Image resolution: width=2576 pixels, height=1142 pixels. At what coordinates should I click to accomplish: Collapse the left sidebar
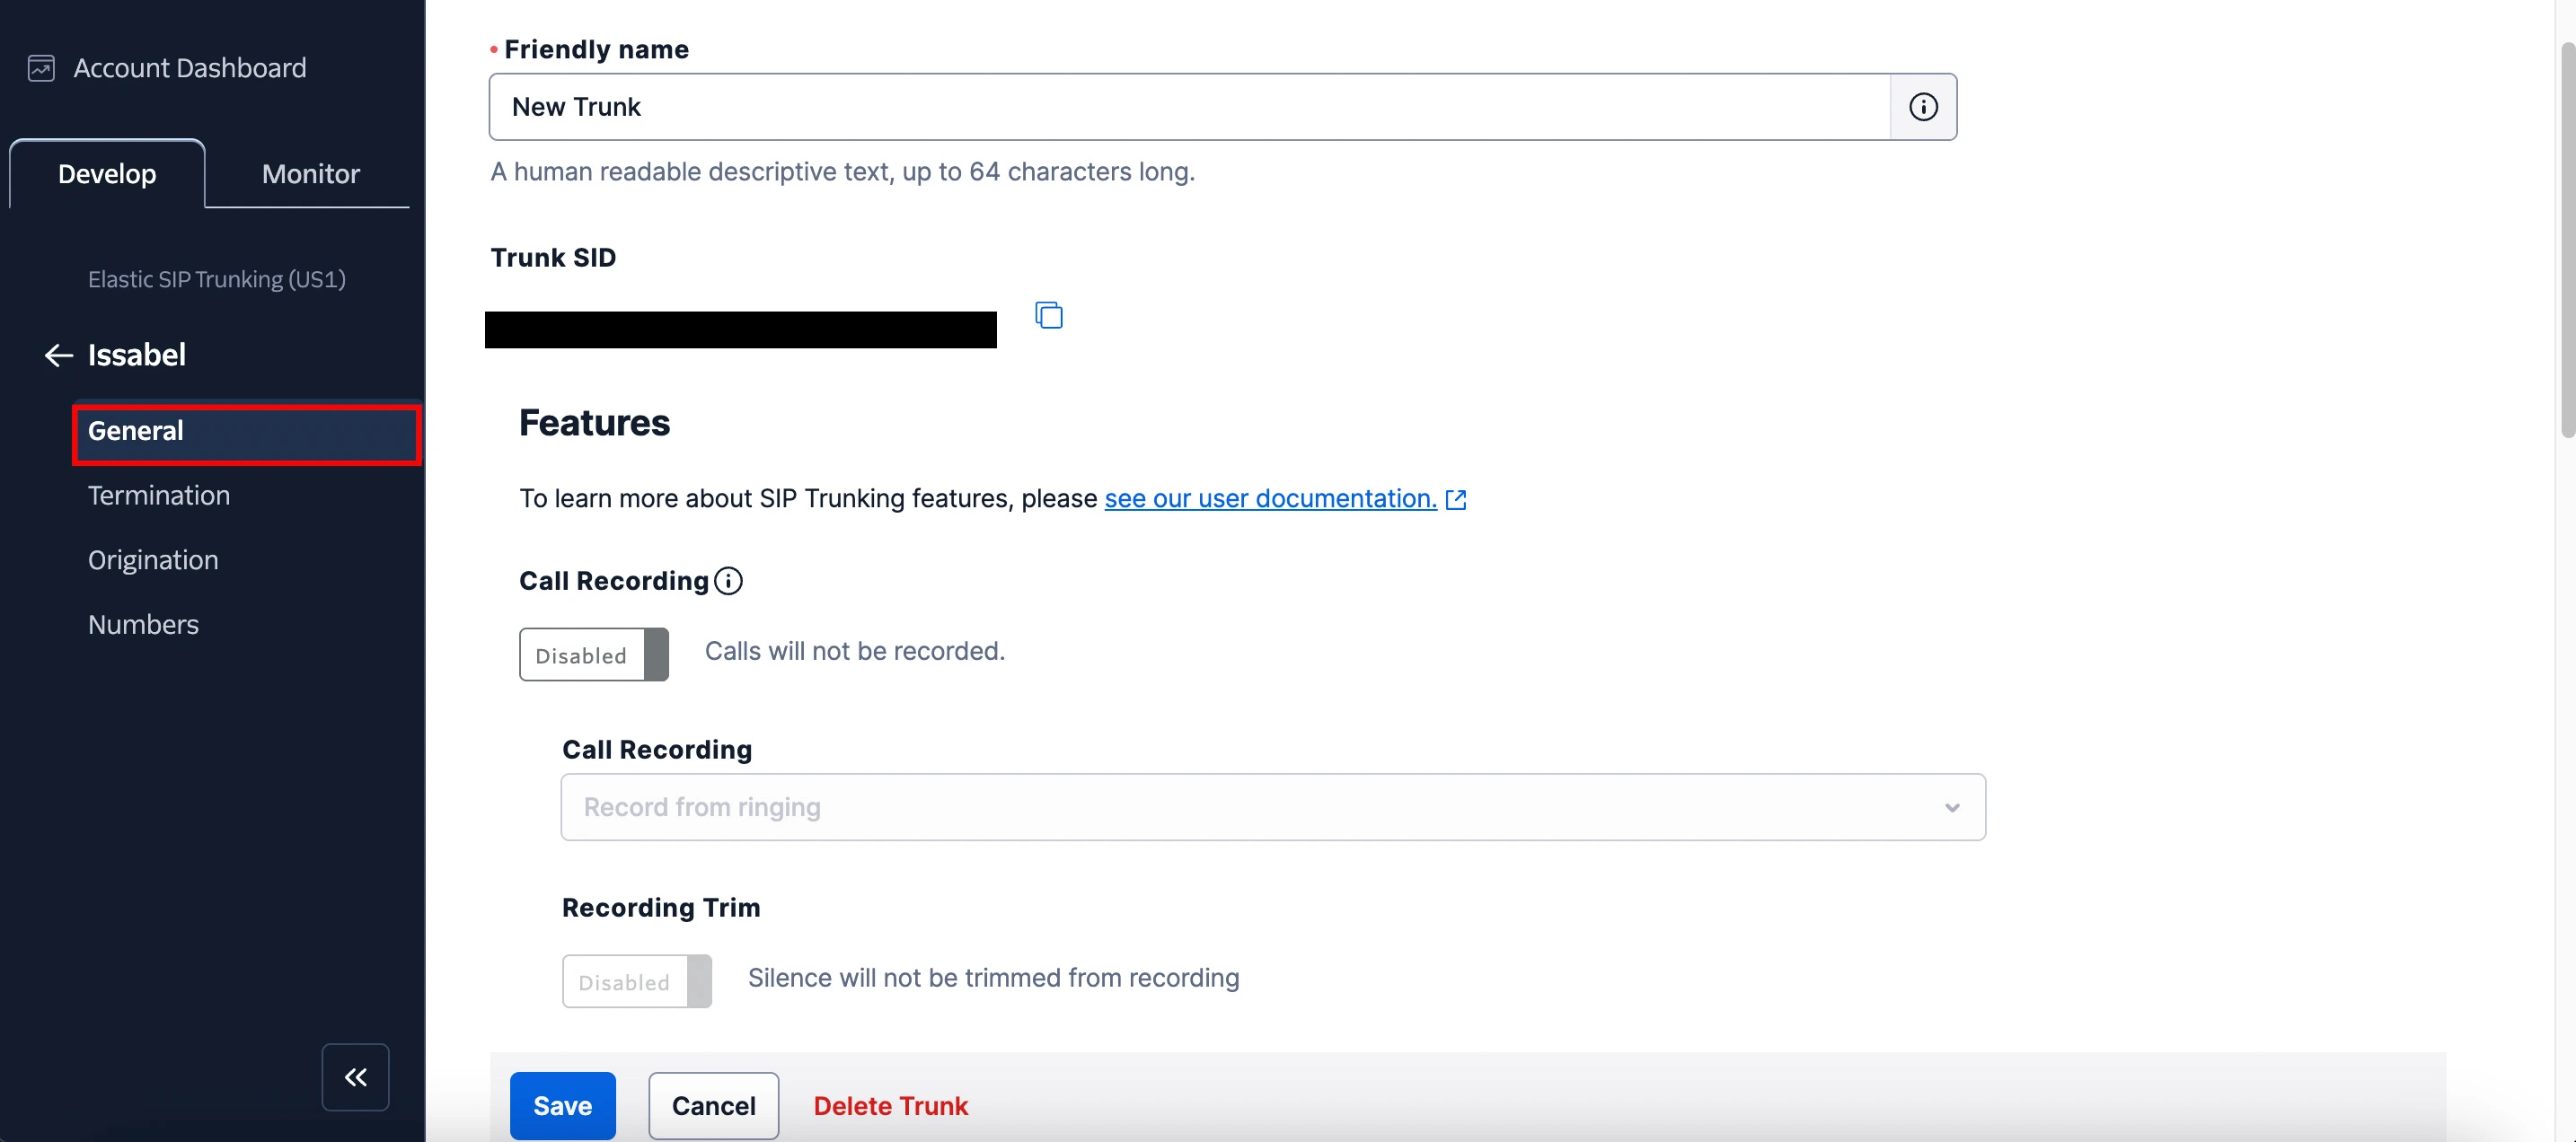click(x=355, y=1077)
